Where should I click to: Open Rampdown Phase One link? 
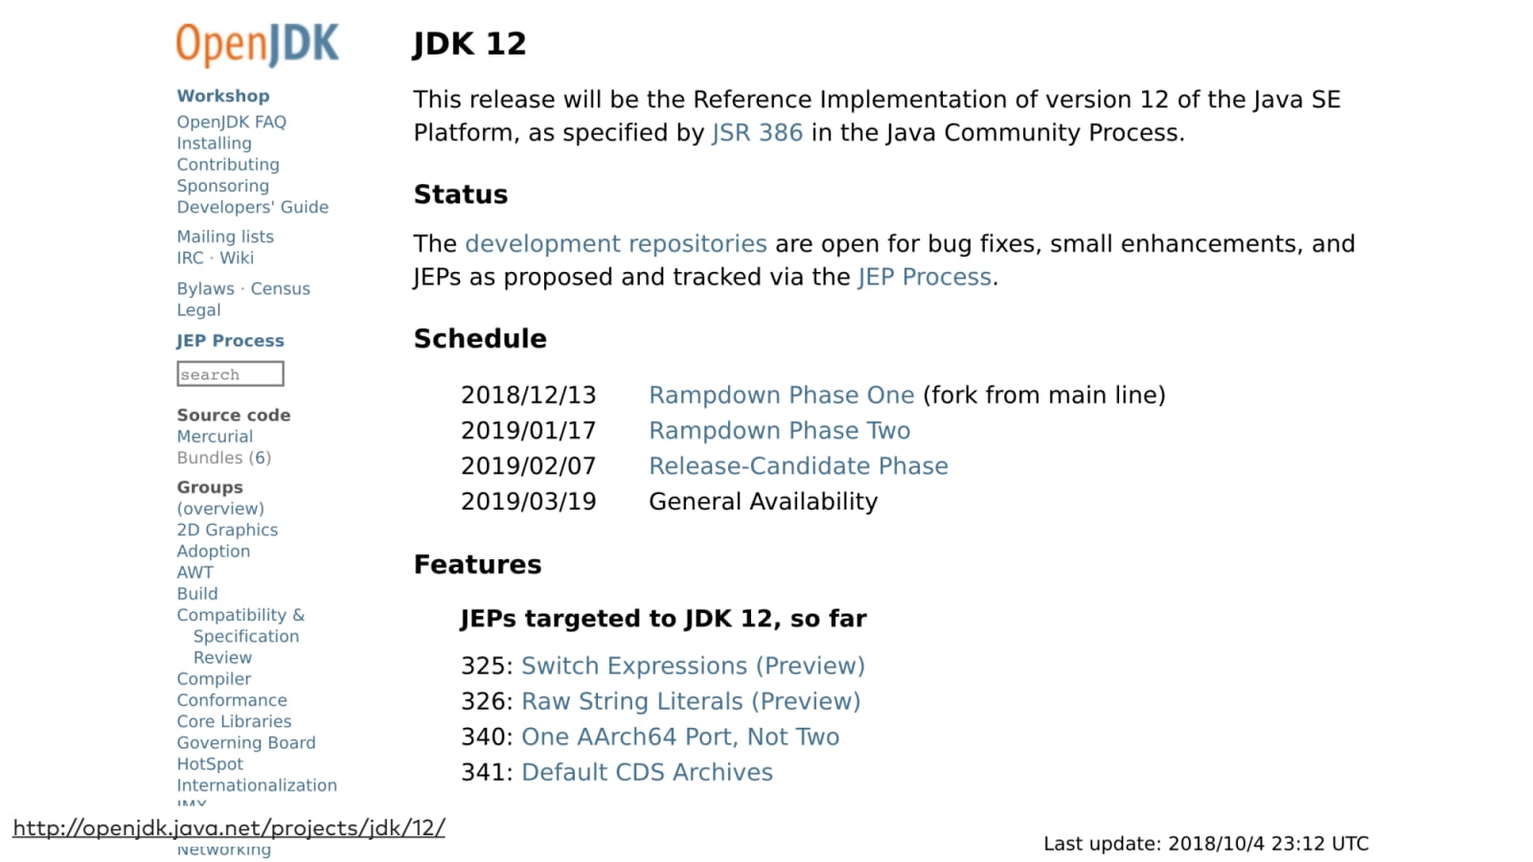782,396
